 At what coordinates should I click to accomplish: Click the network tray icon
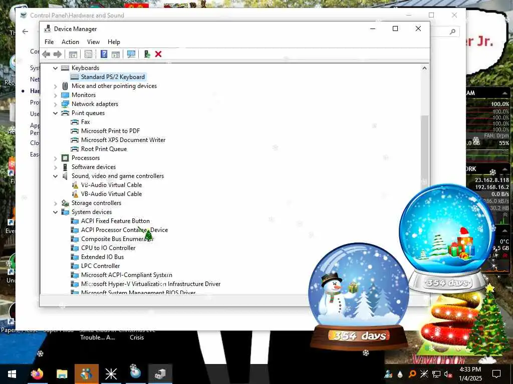point(436,374)
